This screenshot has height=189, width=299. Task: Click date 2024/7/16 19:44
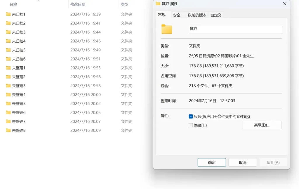[x=86, y=32]
